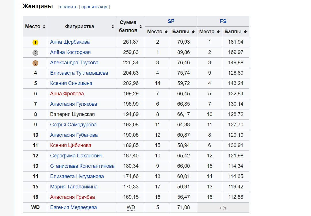
Task: Sort by SP Баллы column arrows
Action: pyautogui.click(x=193, y=32)
